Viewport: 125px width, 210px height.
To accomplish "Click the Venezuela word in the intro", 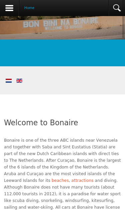I will [107, 140].
